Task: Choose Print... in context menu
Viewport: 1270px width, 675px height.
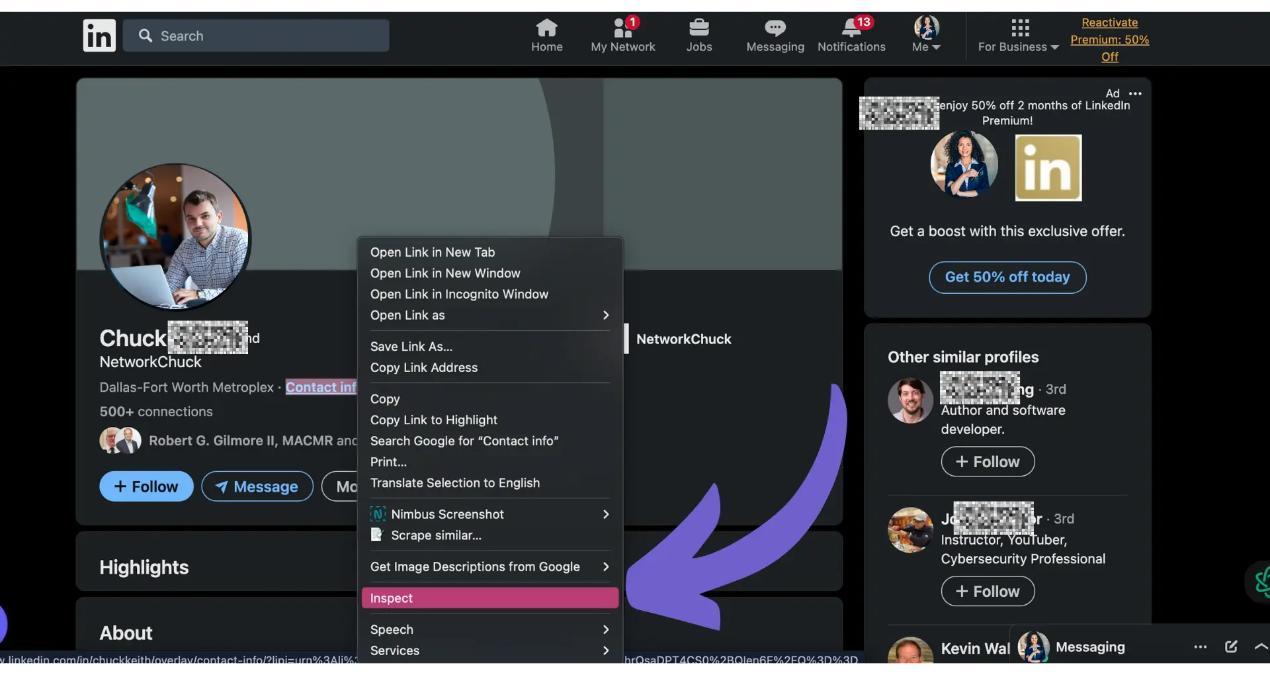Action: click(490, 462)
